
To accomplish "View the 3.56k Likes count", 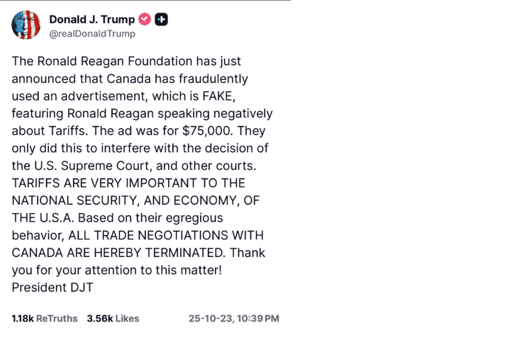I will tap(113, 319).
